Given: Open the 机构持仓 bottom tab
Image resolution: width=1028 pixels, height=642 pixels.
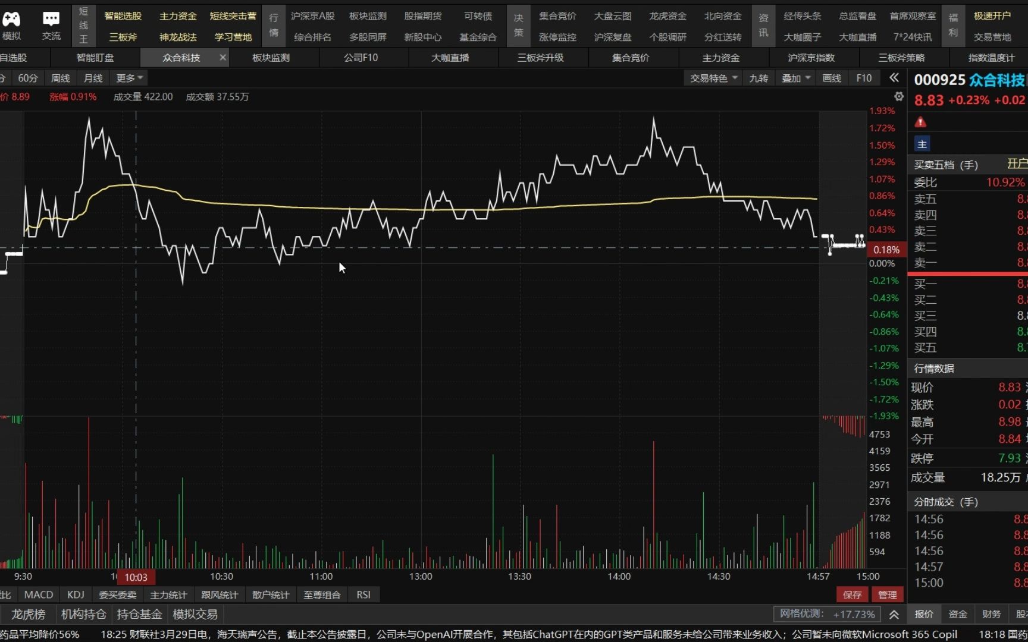Looking at the screenshot, I should point(83,614).
